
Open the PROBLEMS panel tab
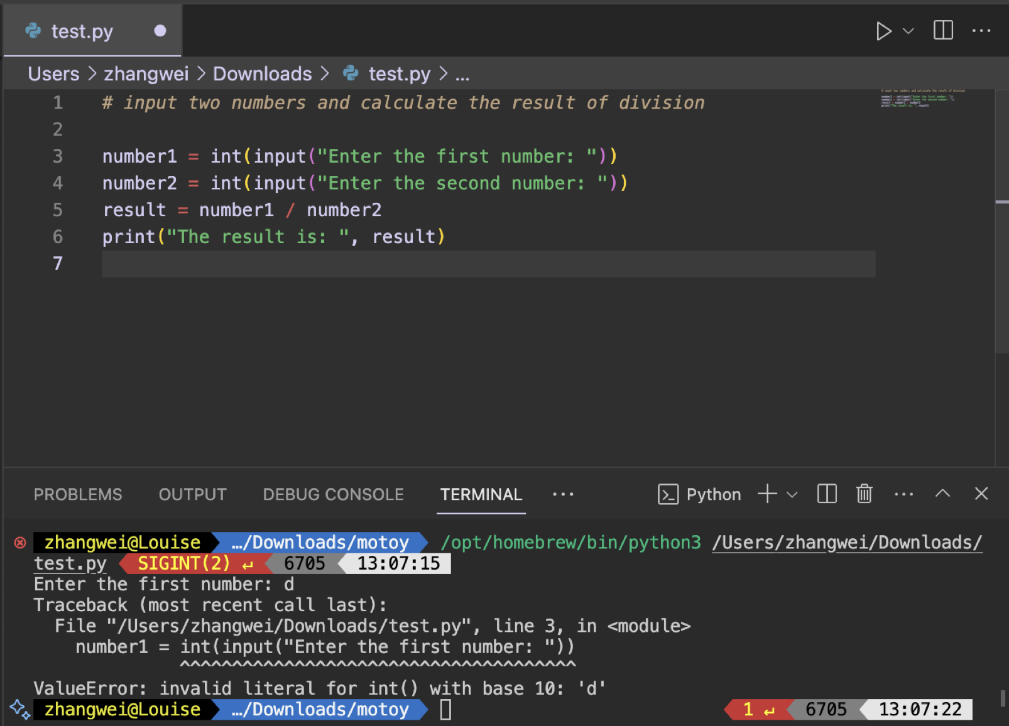[78, 494]
